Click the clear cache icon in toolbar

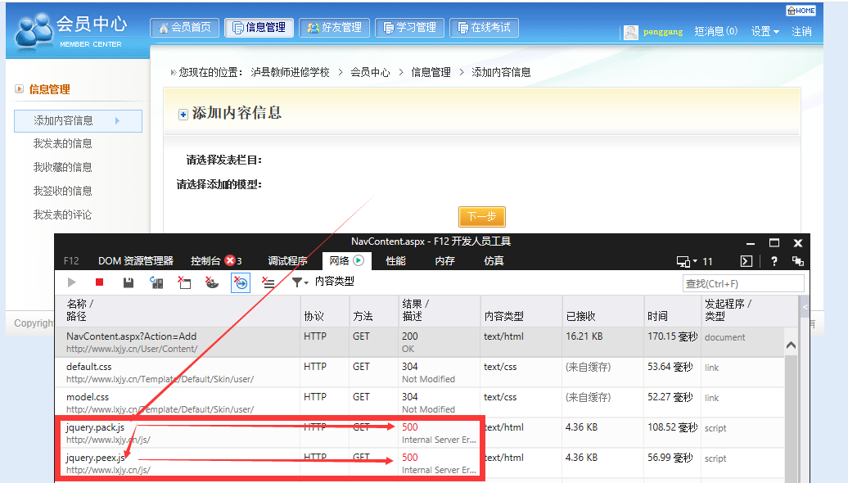(185, 282)
